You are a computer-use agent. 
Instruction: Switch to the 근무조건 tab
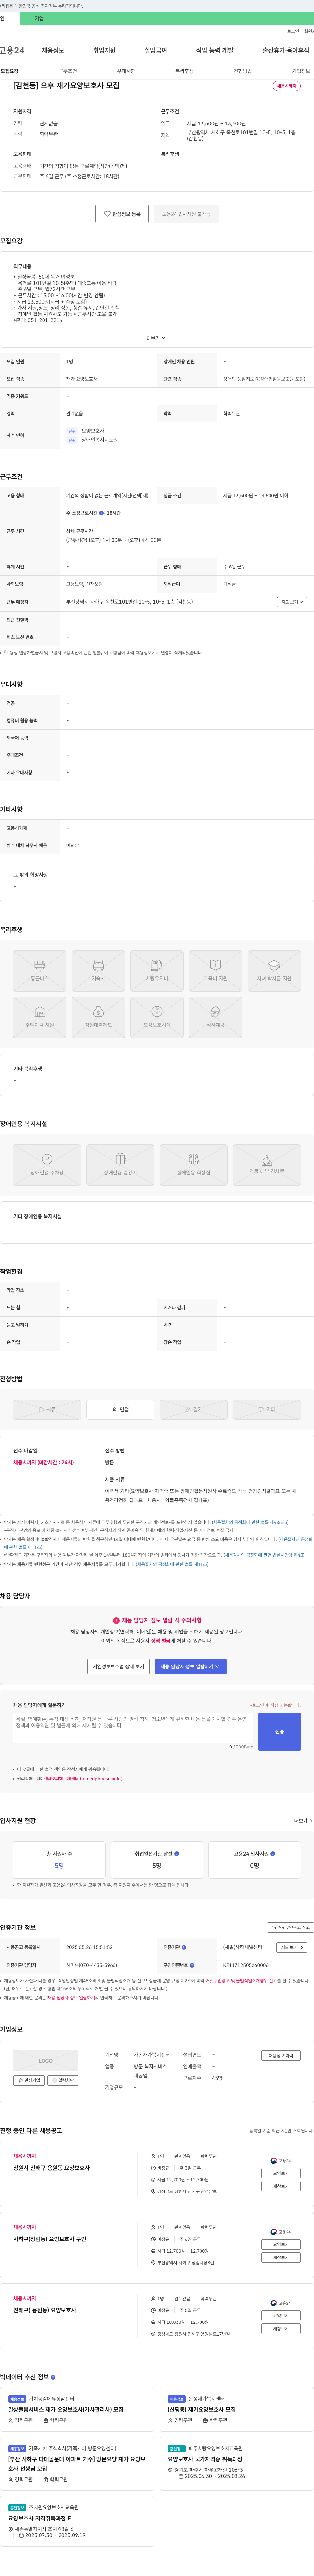(68, 71)
